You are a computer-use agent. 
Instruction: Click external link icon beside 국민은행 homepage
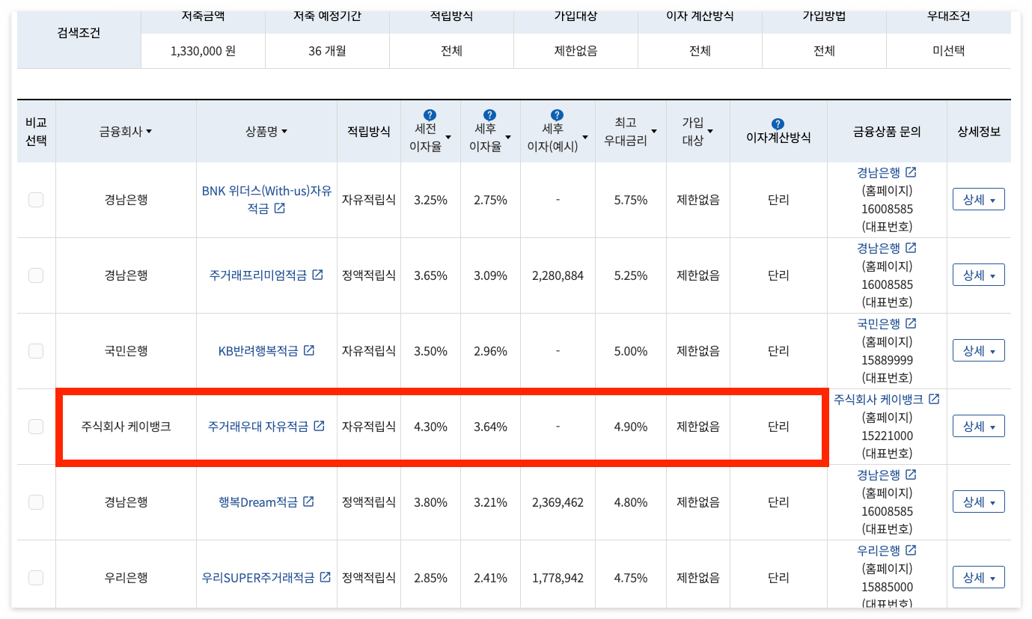pyautogui.click(x=911, y=323)
